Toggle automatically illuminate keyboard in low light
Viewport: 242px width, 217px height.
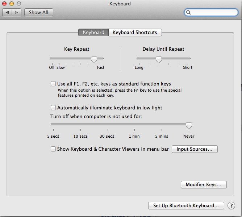pyautogui.click(x=53, y=108)
